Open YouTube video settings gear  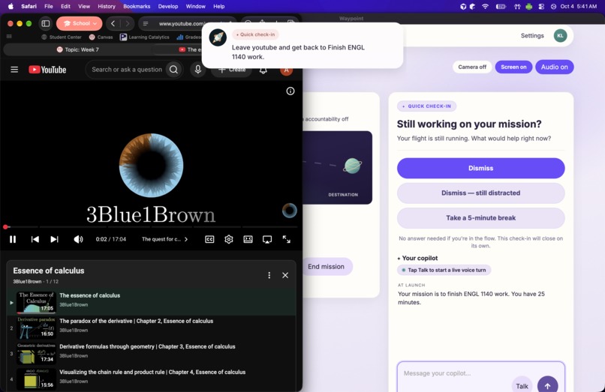[229, 239]
